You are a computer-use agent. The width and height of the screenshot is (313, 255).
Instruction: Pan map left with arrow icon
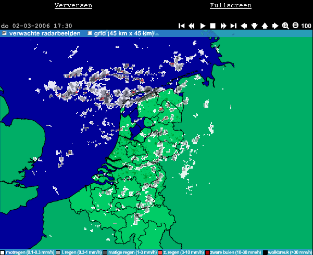(244, 25)
